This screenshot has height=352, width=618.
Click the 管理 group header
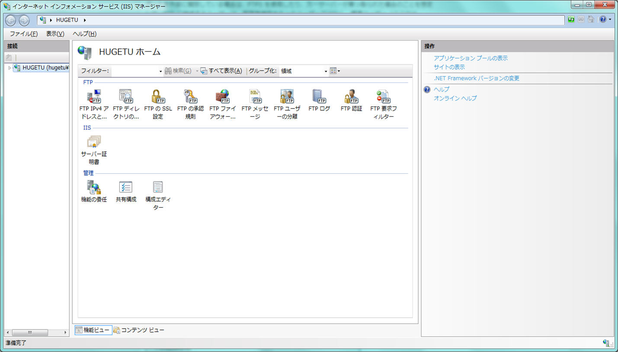coord(88,173)
